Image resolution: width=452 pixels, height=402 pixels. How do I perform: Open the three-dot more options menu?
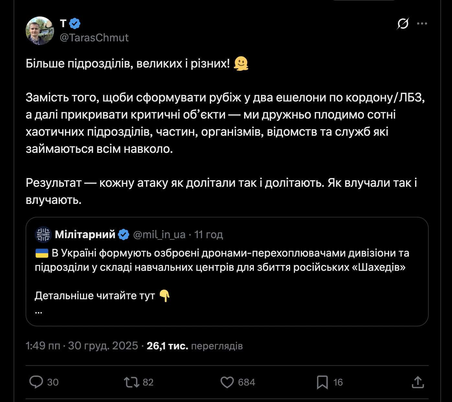tap(422, 24)
